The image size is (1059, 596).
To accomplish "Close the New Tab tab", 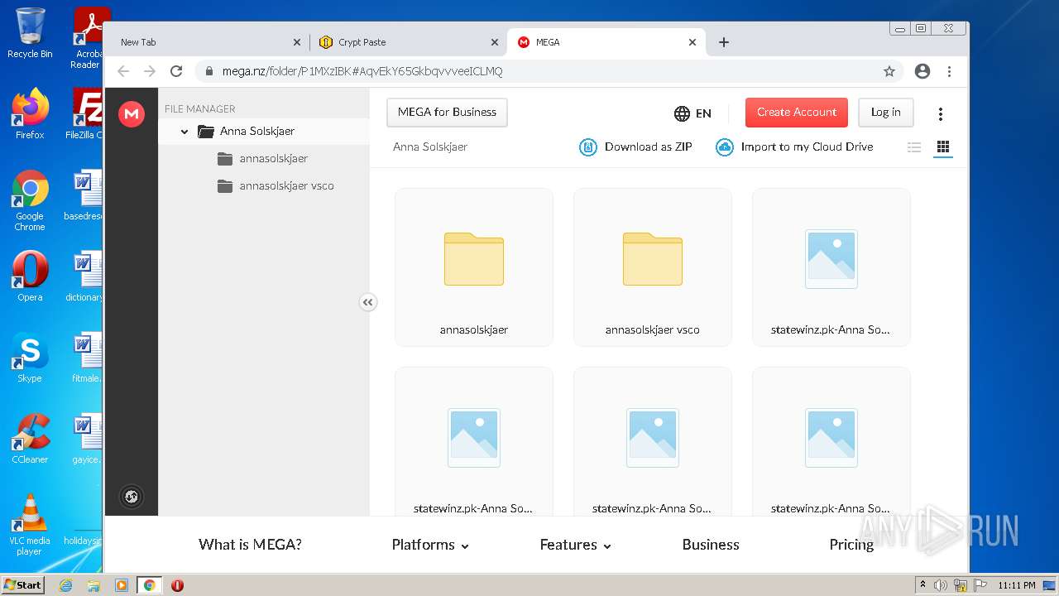I will [x=297, y=42].
